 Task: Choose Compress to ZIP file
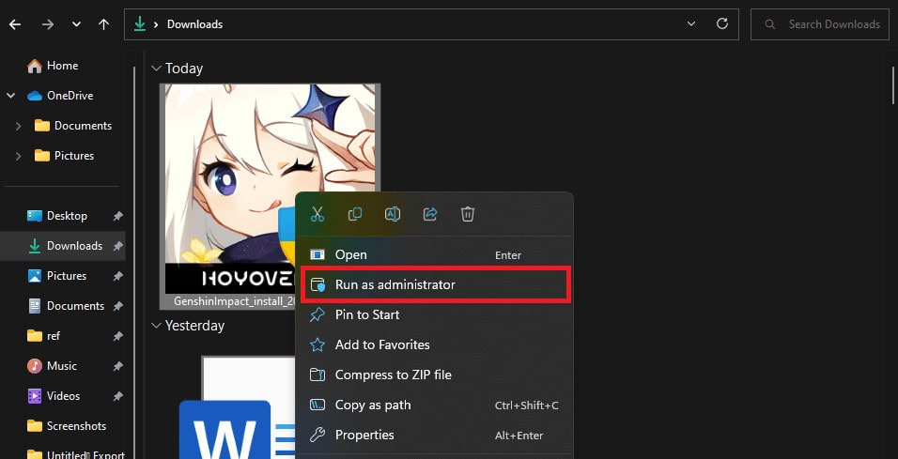(434, 375)
